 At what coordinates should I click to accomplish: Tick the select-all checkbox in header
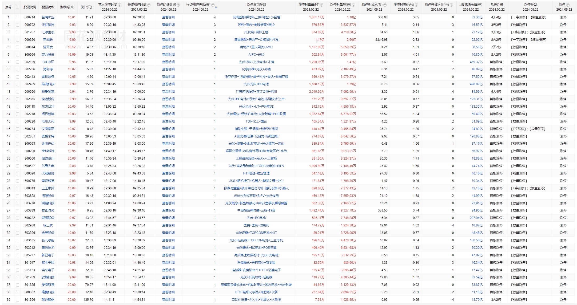[18, 7]
